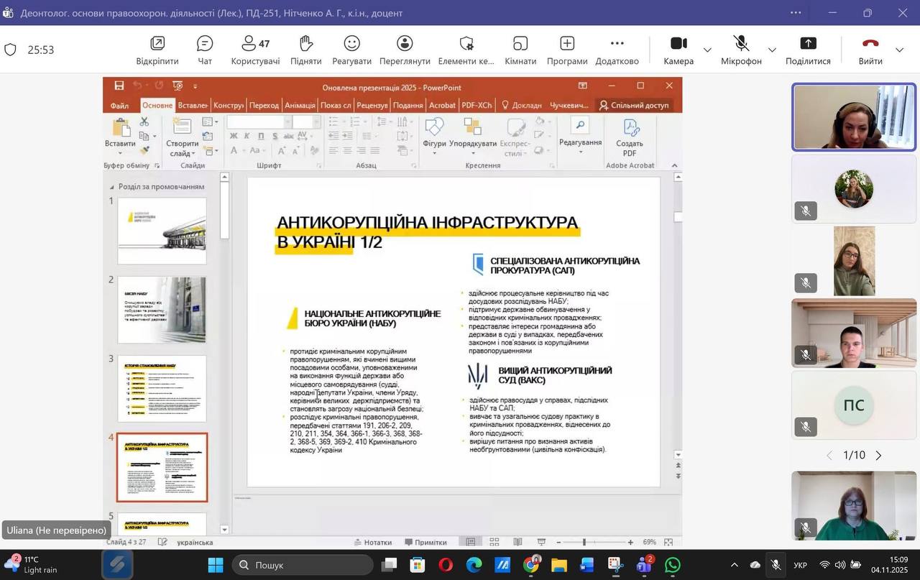Click Поділитися to share screen
The width and height of the screenshot is (920, 580).
click(808, 50)
